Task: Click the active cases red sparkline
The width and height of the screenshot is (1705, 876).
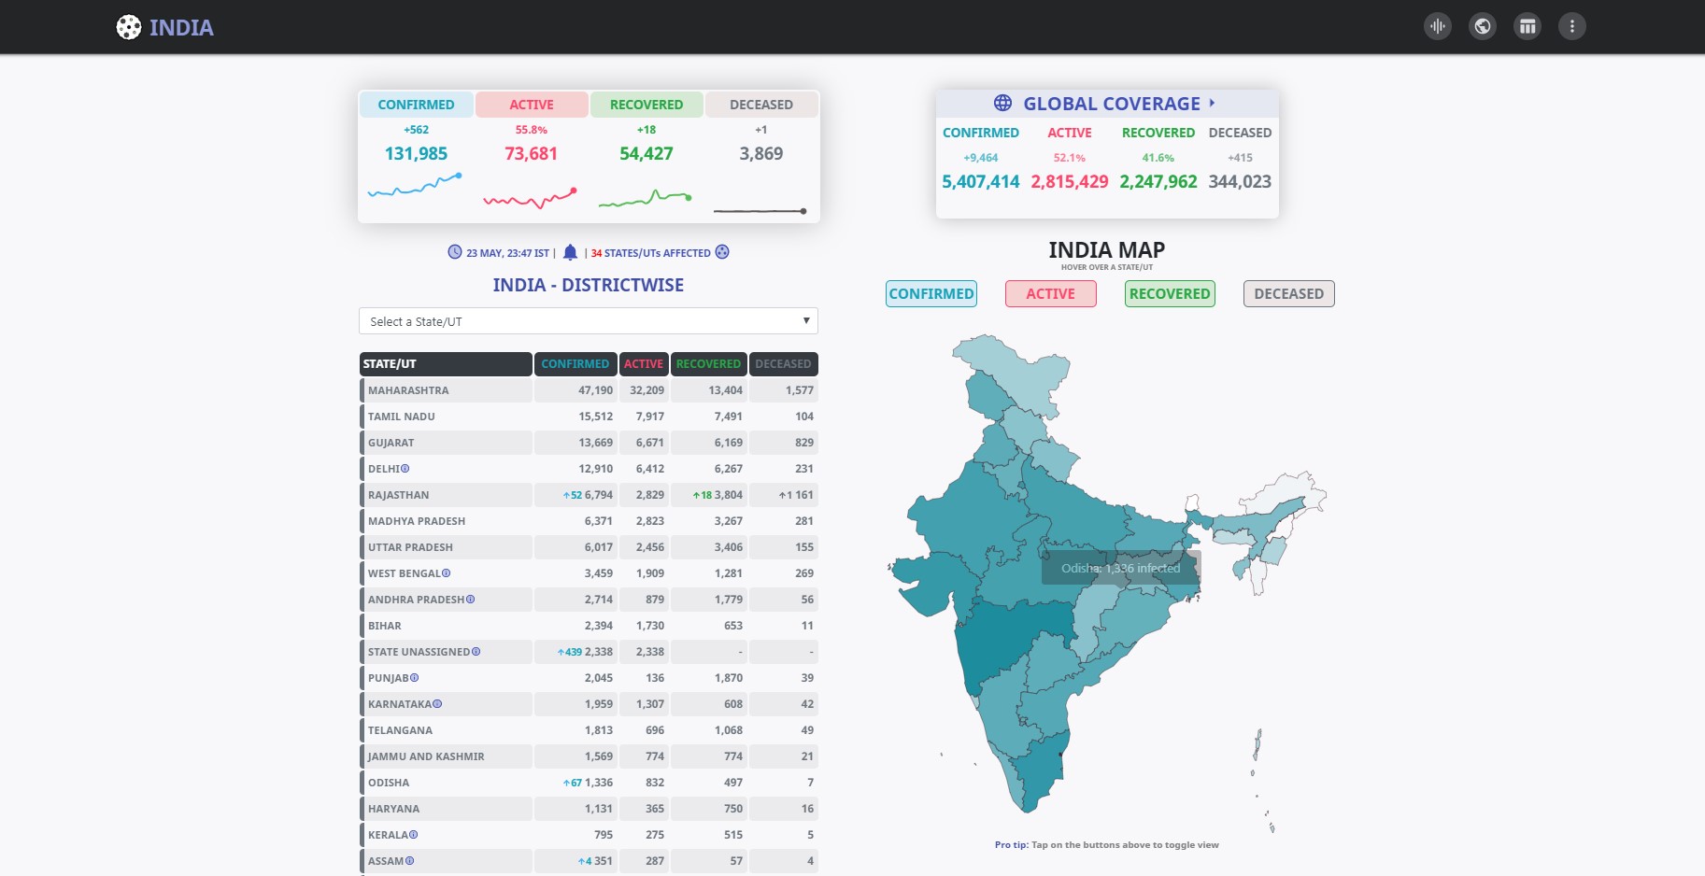Action: coord(531,197)
